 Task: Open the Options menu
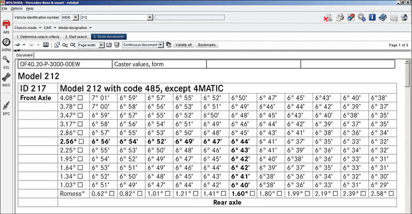16,9
